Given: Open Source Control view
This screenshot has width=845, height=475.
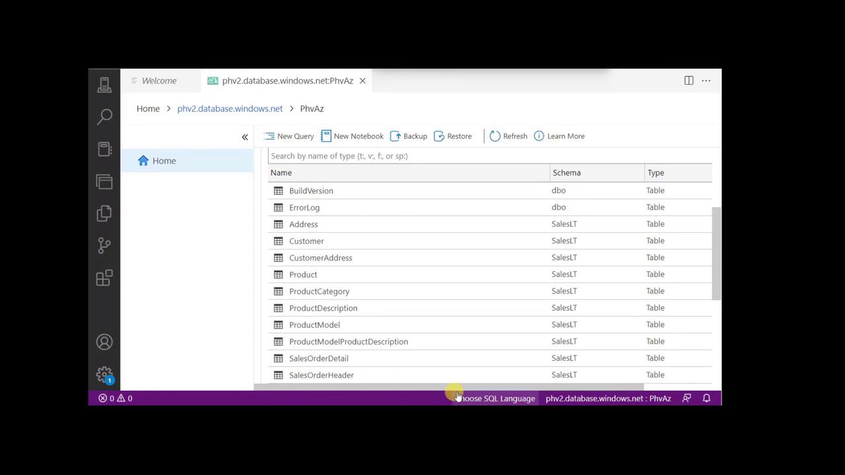Looking at the screenshot, I should [x=104, y=245].
